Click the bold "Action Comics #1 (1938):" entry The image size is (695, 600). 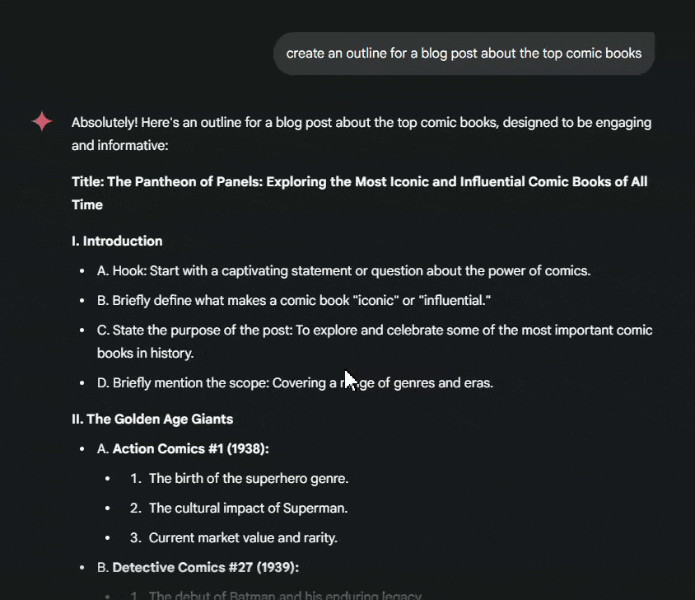191,449
